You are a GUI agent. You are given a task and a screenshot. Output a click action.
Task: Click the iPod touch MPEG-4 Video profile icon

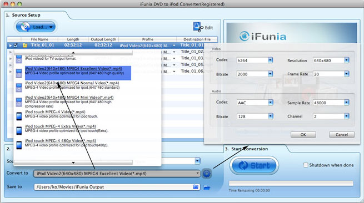pyautogui.click(x=19, y=116)
